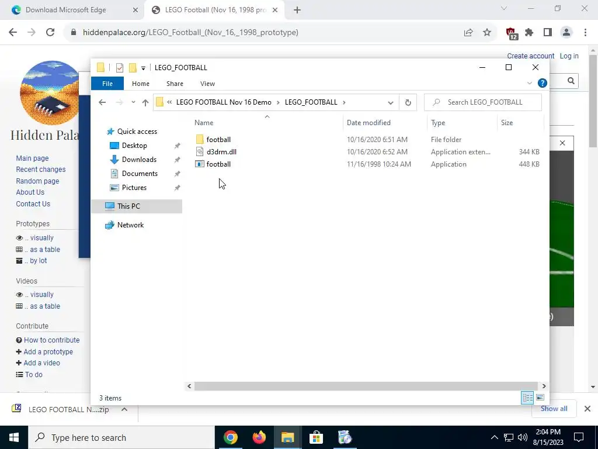
Task: Open address bar history dropdown
Action: coord(391,102)
